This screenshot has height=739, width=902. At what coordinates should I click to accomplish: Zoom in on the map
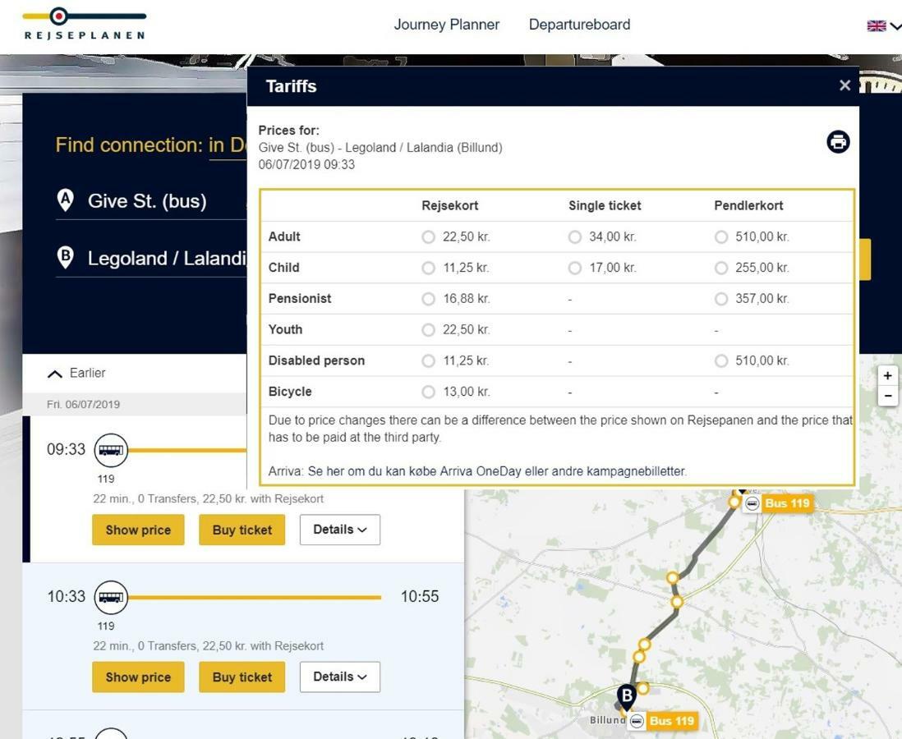(887, 375)
